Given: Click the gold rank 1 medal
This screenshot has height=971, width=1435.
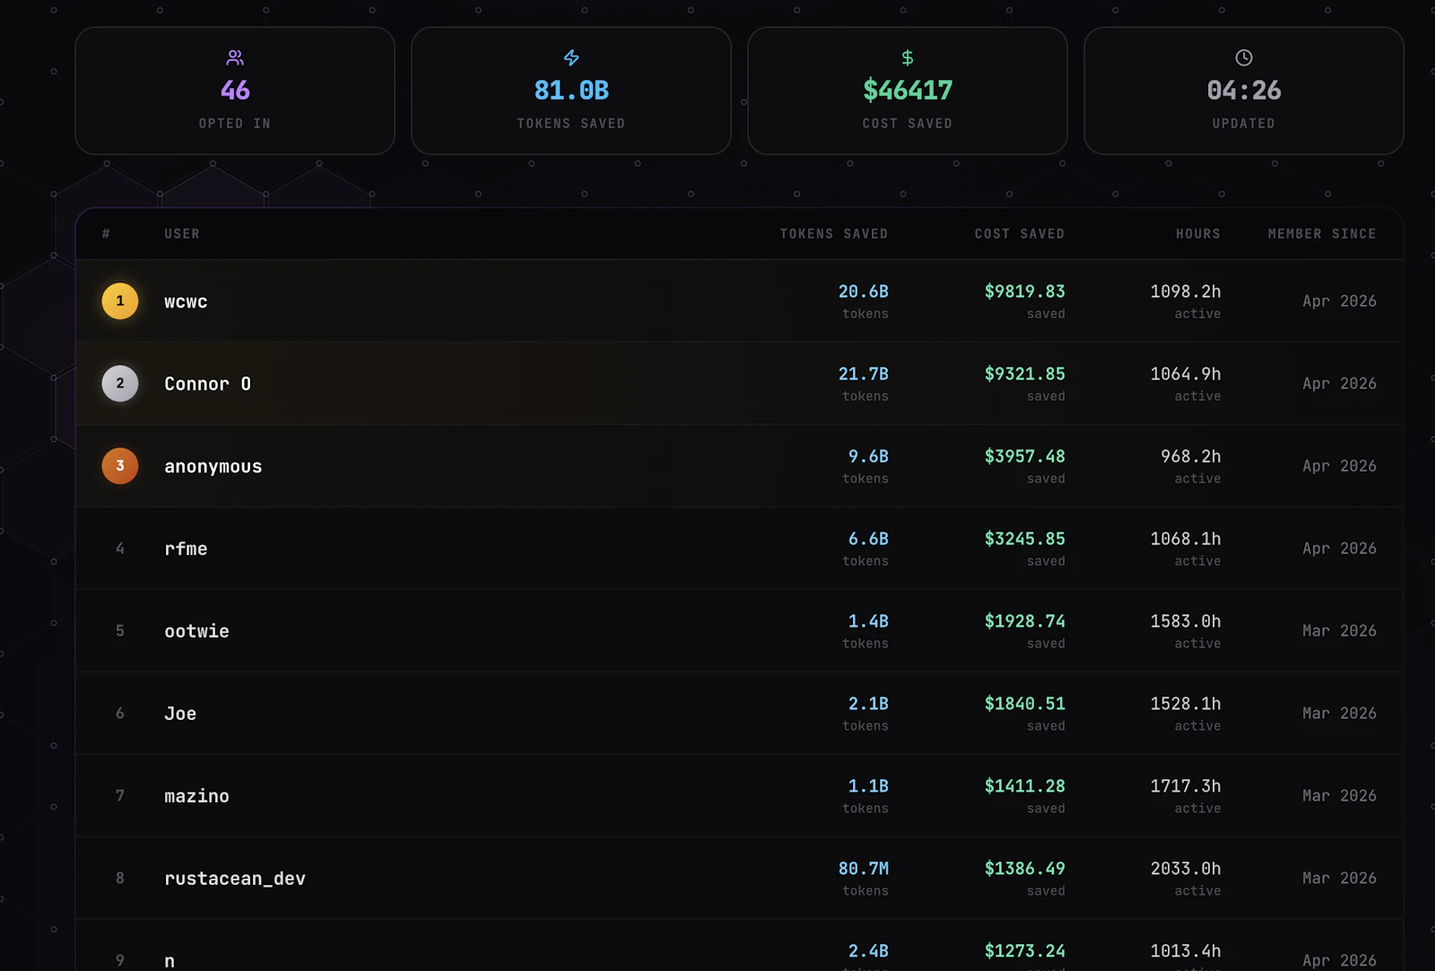Looking at the screenshot, I should point(120,301).
